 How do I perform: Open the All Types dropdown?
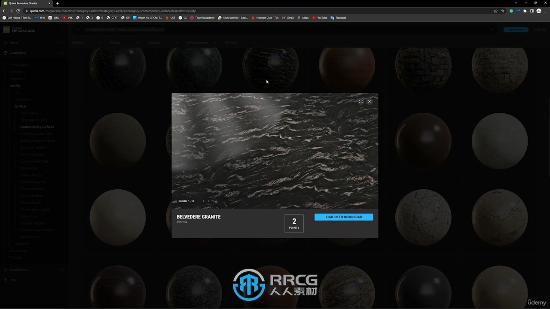coord(86,42)
